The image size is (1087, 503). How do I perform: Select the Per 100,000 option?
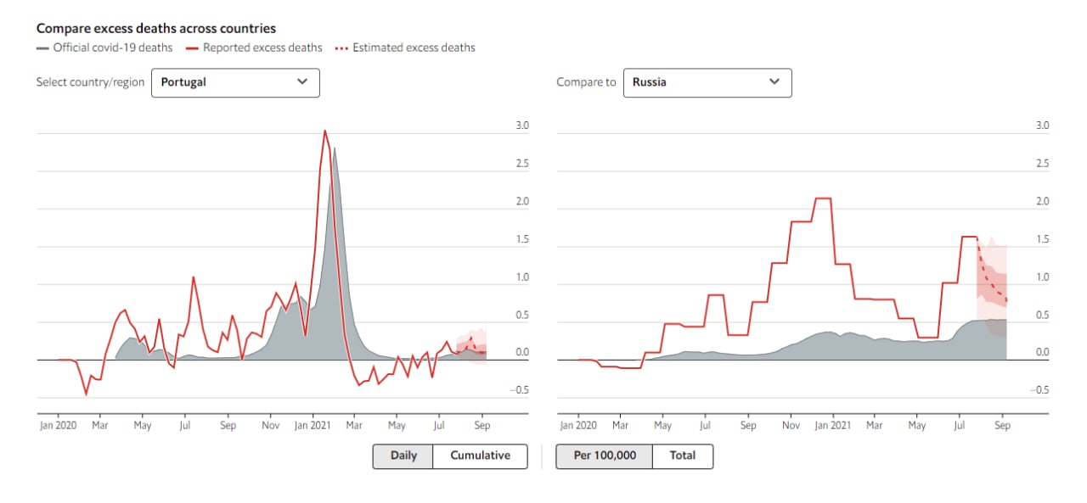(604, 455)
